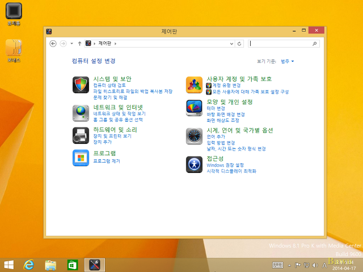The image size is (363, 272).
Task: Click 문제 찾기 및 해결 link
Action: click(110, 97)
